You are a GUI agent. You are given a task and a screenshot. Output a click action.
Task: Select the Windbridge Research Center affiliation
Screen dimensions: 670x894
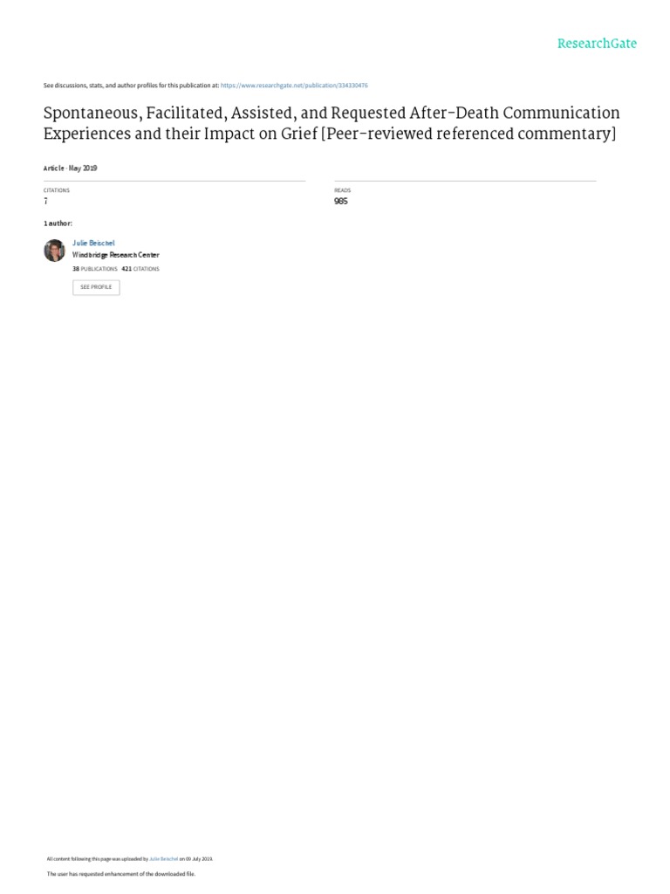click(x=116, y=255)
